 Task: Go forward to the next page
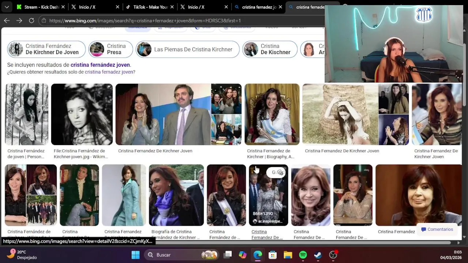(x=19, y=21)
